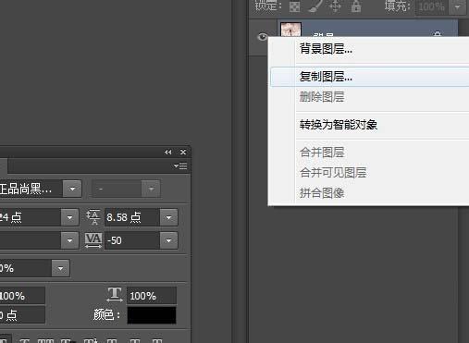The height and width of the screenshot is (343, 469).
Task: Expand the 0% tsume scaling dropdown
Action: coord(60,268)
